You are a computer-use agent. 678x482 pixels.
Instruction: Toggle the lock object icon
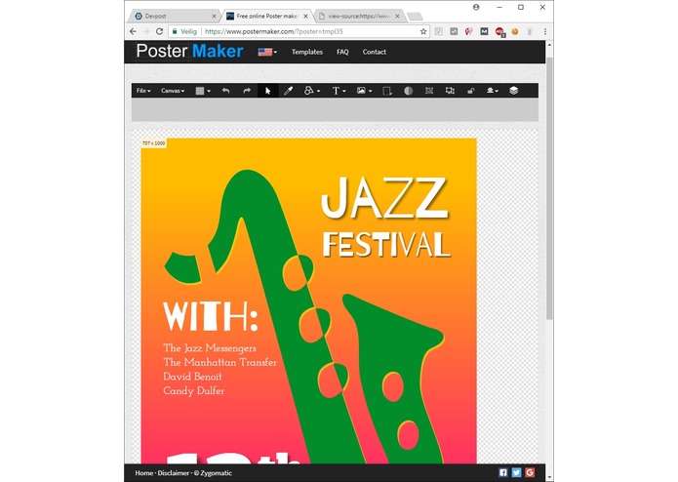coord(471,91)
